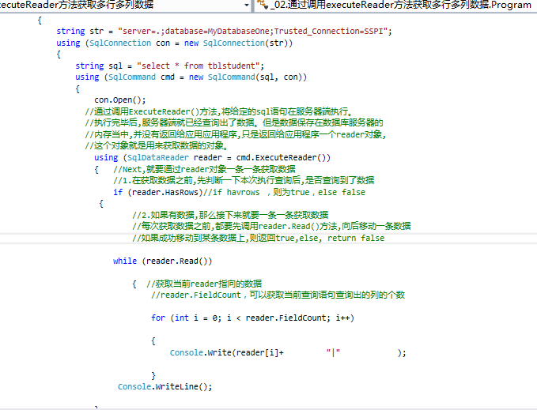
Task: Click while (reader.Read()) line
Action: tap(162, 261)
